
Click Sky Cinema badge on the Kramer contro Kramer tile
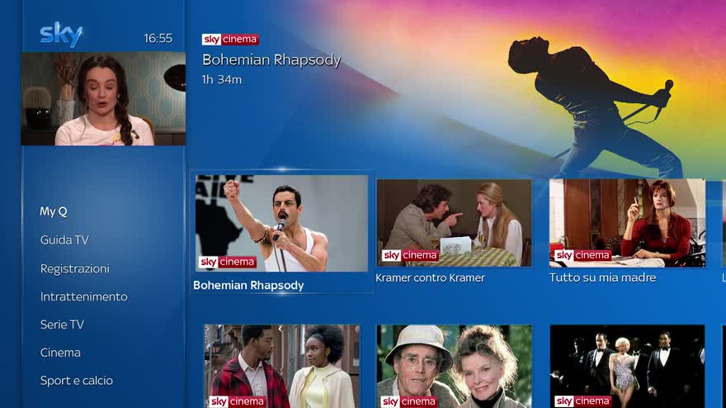click(410, 255)
